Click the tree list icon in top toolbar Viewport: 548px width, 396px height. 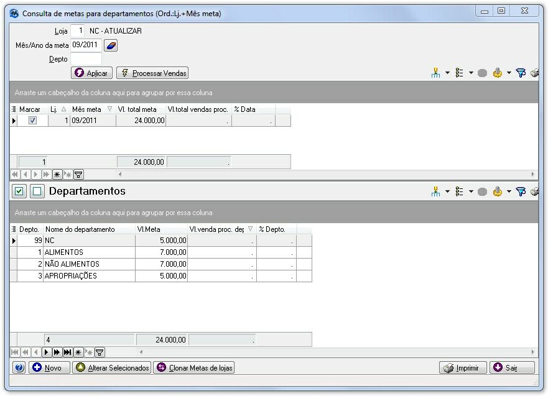point(459,73)
